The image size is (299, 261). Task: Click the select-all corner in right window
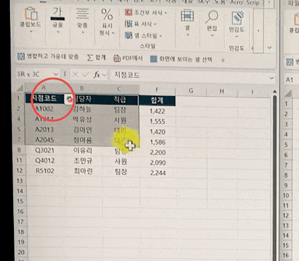(x=288, y=94)
